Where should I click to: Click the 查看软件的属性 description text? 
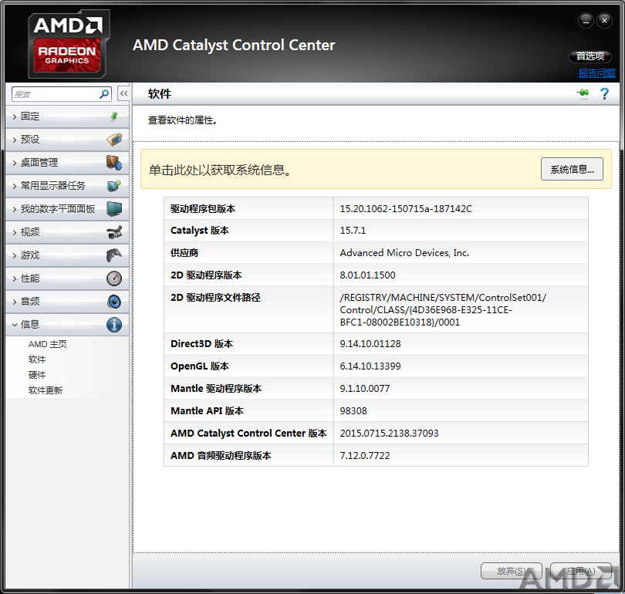[183, 120]
